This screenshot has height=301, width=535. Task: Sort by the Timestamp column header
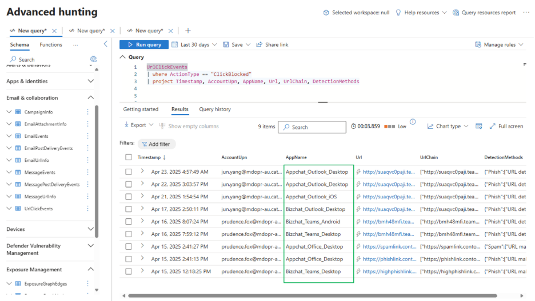tap(151, 157)
